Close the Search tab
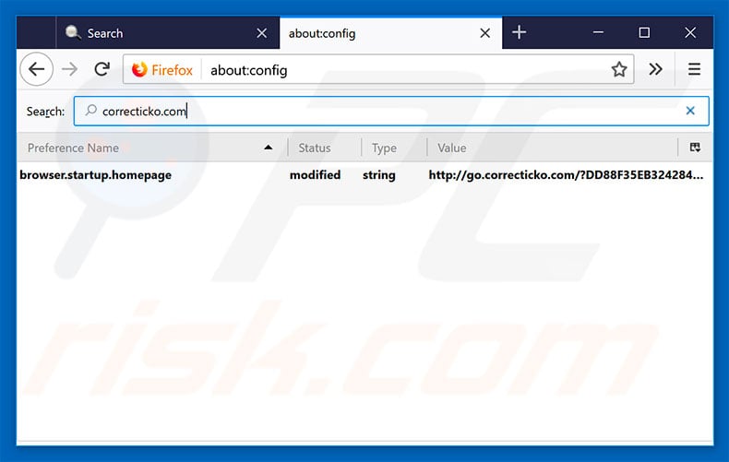This screenshot has width=729, height=462. (262, 33)
